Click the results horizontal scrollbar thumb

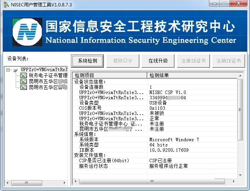tap(152, 181)
